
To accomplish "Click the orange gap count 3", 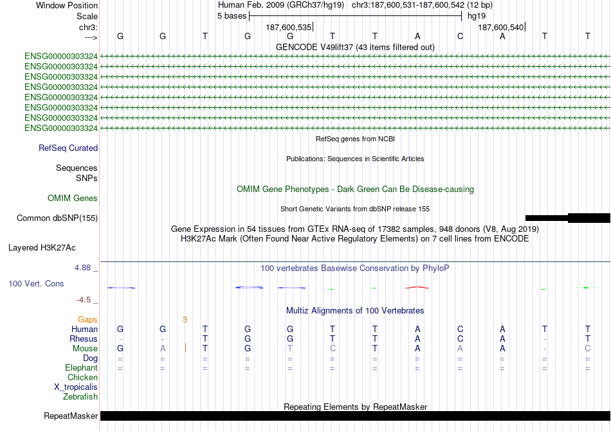I will [185, 320].
